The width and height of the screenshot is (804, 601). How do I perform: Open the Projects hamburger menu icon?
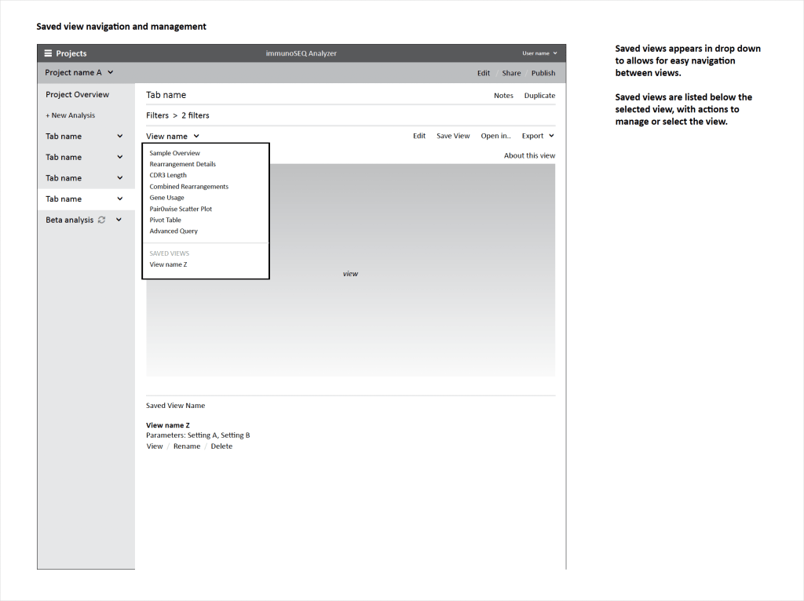[x=48, y=53]
